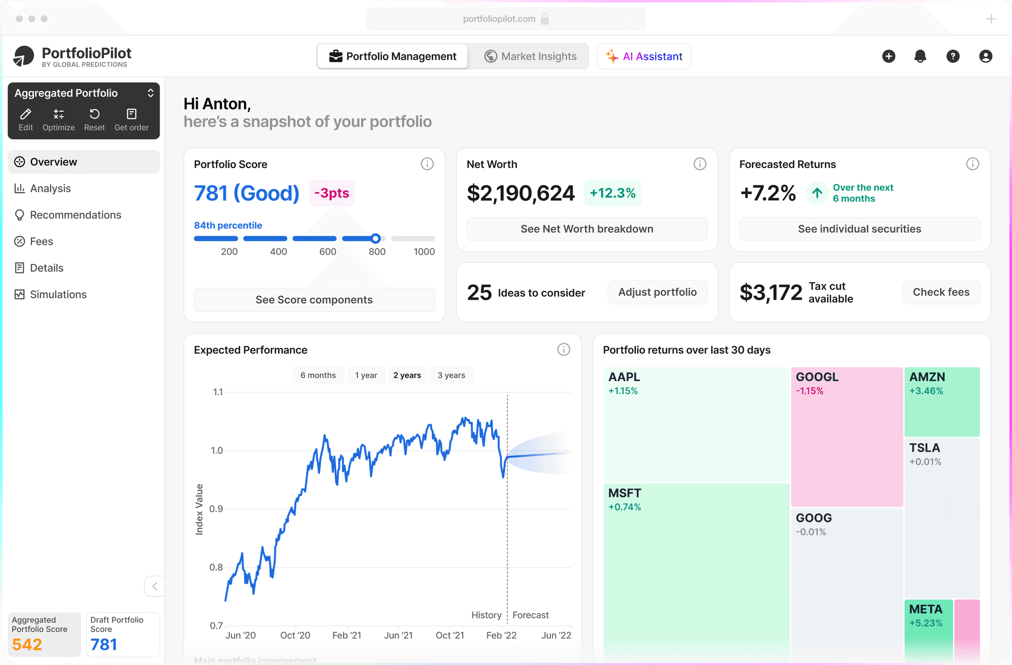
Task: Select the 3 years time range
Action: click(451, 375)
